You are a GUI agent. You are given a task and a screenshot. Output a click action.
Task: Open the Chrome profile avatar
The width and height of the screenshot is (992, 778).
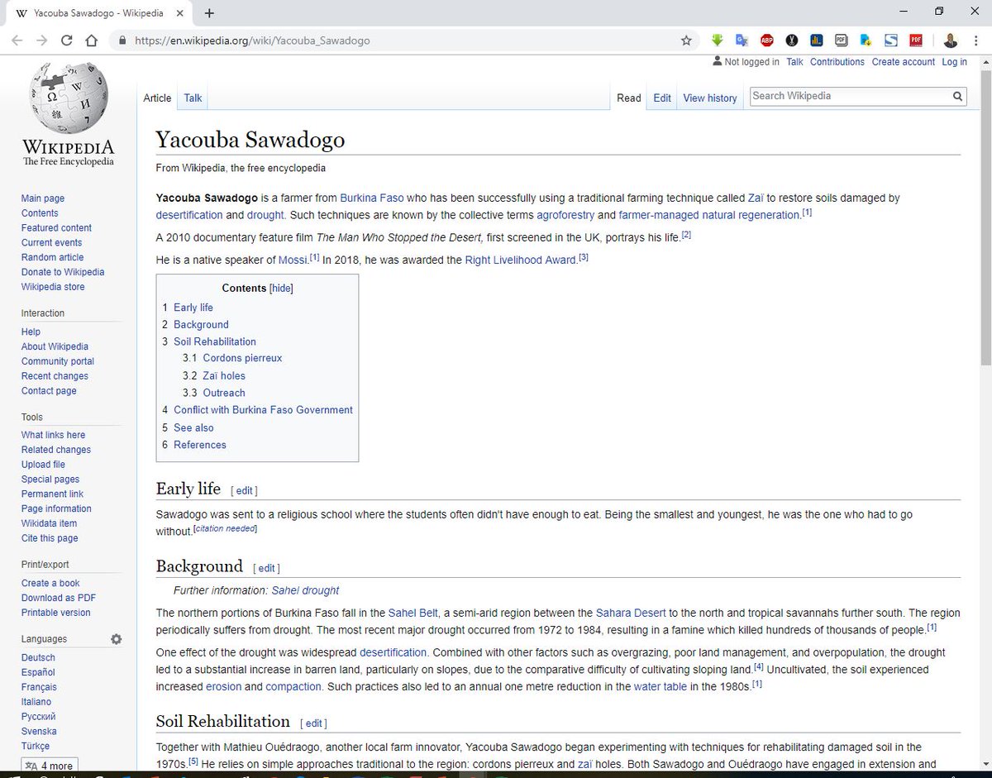951,40
